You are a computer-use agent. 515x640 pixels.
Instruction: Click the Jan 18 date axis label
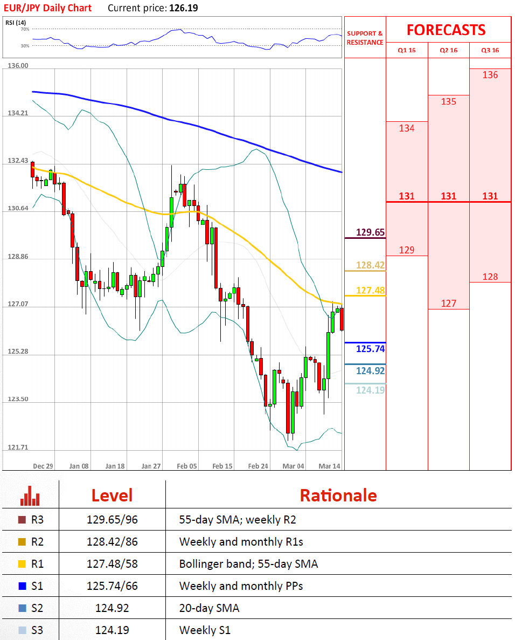pyautogui.click(x=115, y=466)
